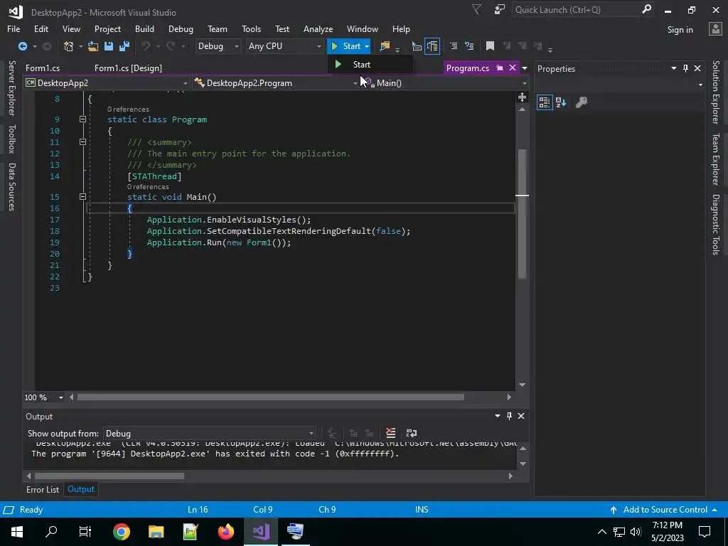This screenshot has width=728, height=546.
Task: Open the Server Explorer side tab
Action: point(11,87)
